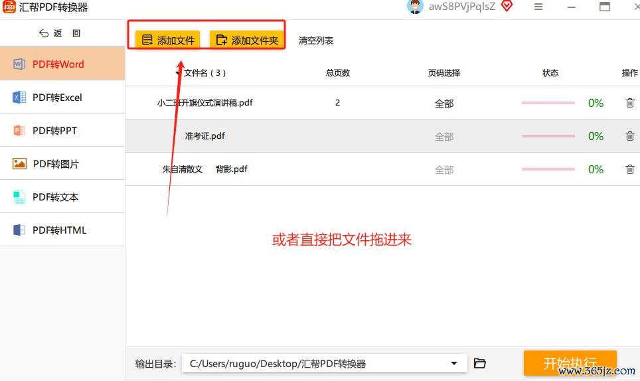Select file 小二班升旗仪式演讲稿.pdf
Viewport: 640px width, 381px height.
tap(205, 103)
